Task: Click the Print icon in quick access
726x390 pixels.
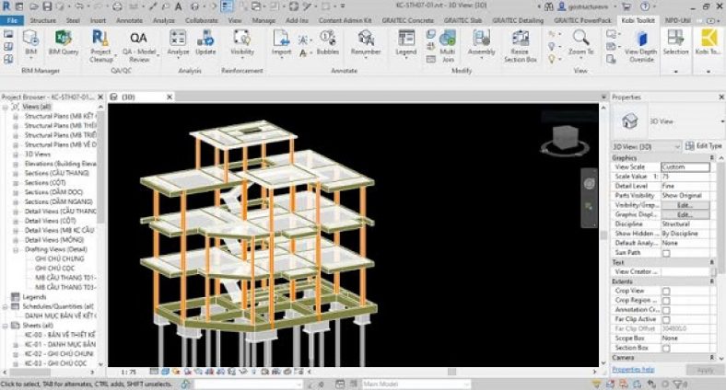Action: (x=117, y=6)
